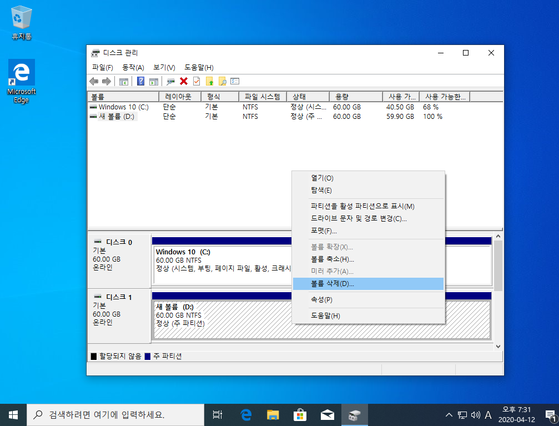Click the IME language indicator A
The width and height of the screenshot is (559, 426).
pos(488,415)
